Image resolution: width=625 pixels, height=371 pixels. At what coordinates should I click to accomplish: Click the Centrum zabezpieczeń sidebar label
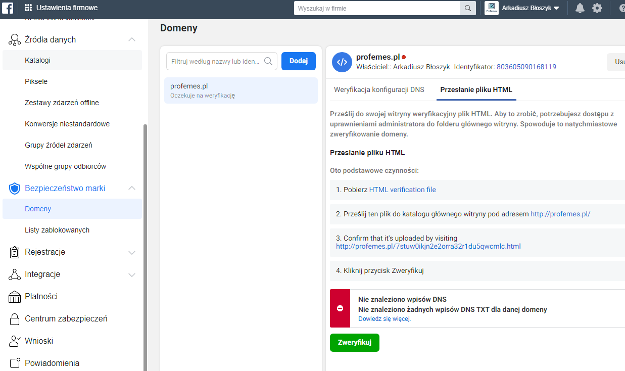pyautogui.click(x=66, y=319)
